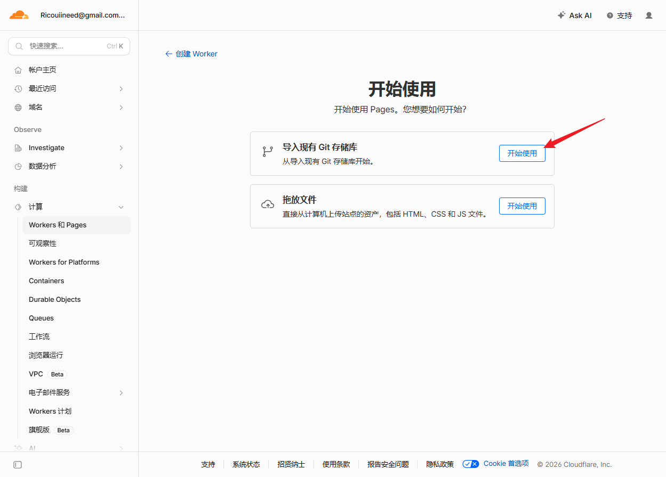Open 支持 link in footer
This screenshot has width=666, height=477.
pyautogui.click(x=208, y=464)
